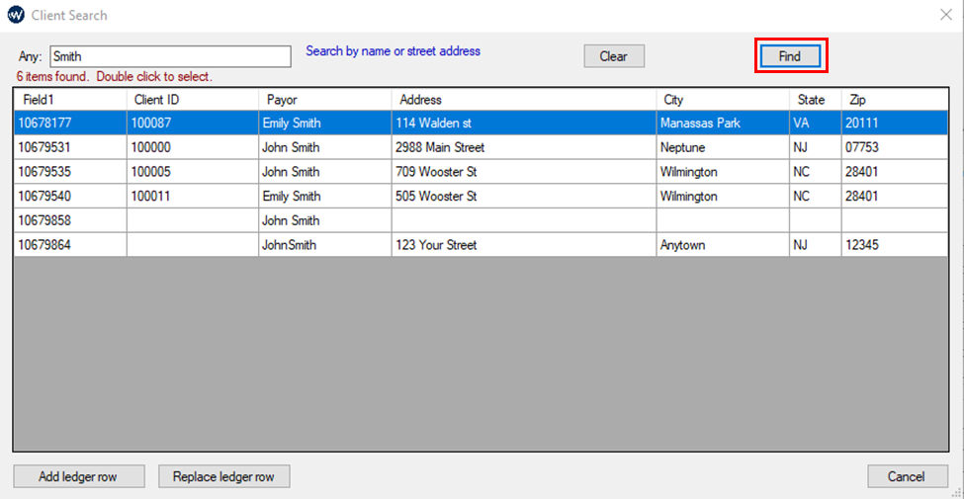Click the Address column header
Viewport: 964px width, 499px height.
[x=523, y=100]
